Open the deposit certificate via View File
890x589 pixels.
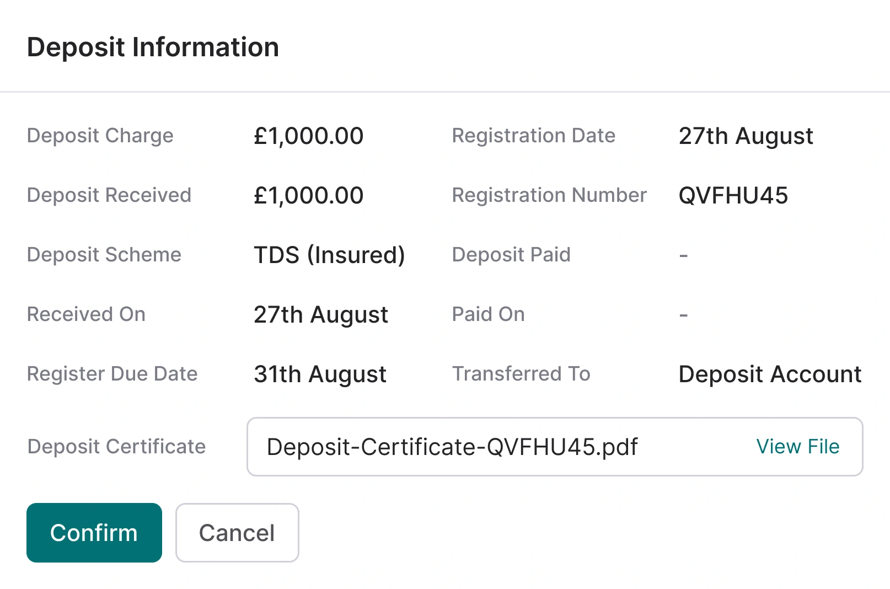(x=797, y=447)
